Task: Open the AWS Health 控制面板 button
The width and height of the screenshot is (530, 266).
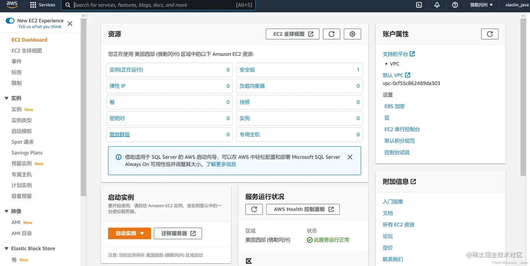Action: click(x=303, y=209)
